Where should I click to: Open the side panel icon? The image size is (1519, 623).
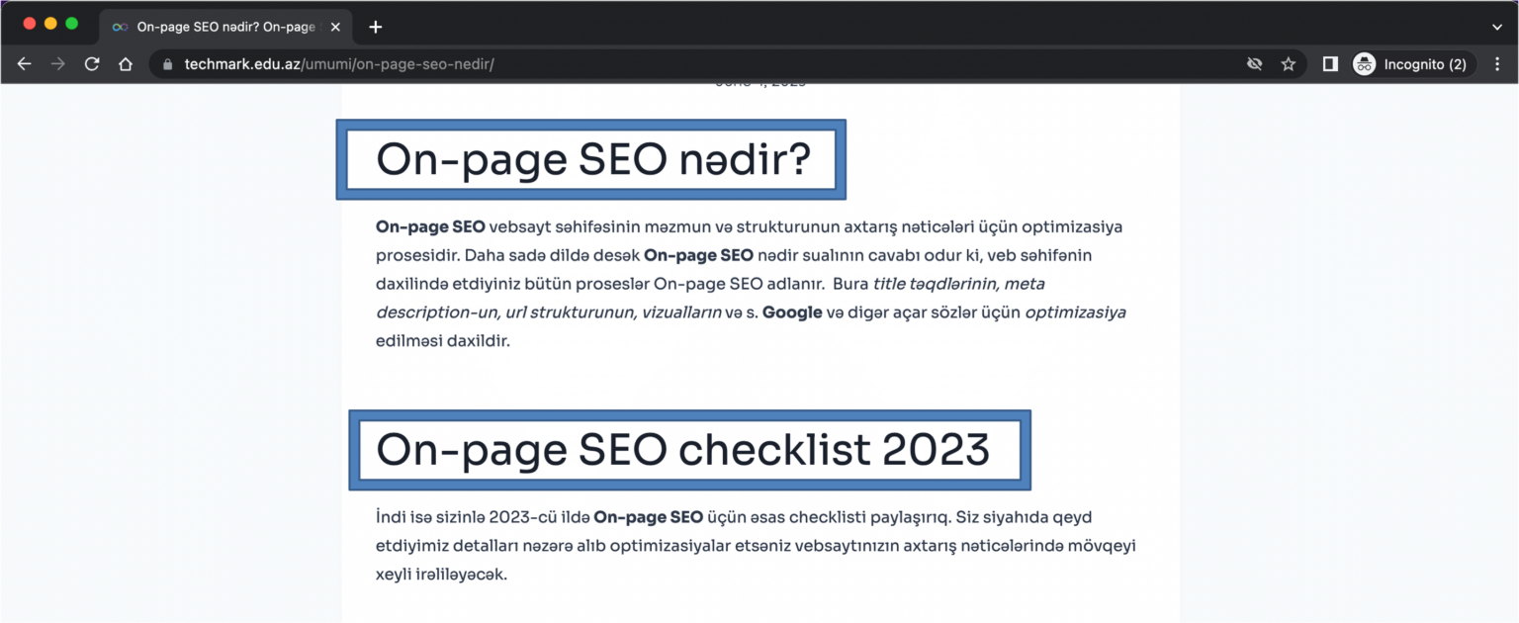click(x=1329, y=63)
